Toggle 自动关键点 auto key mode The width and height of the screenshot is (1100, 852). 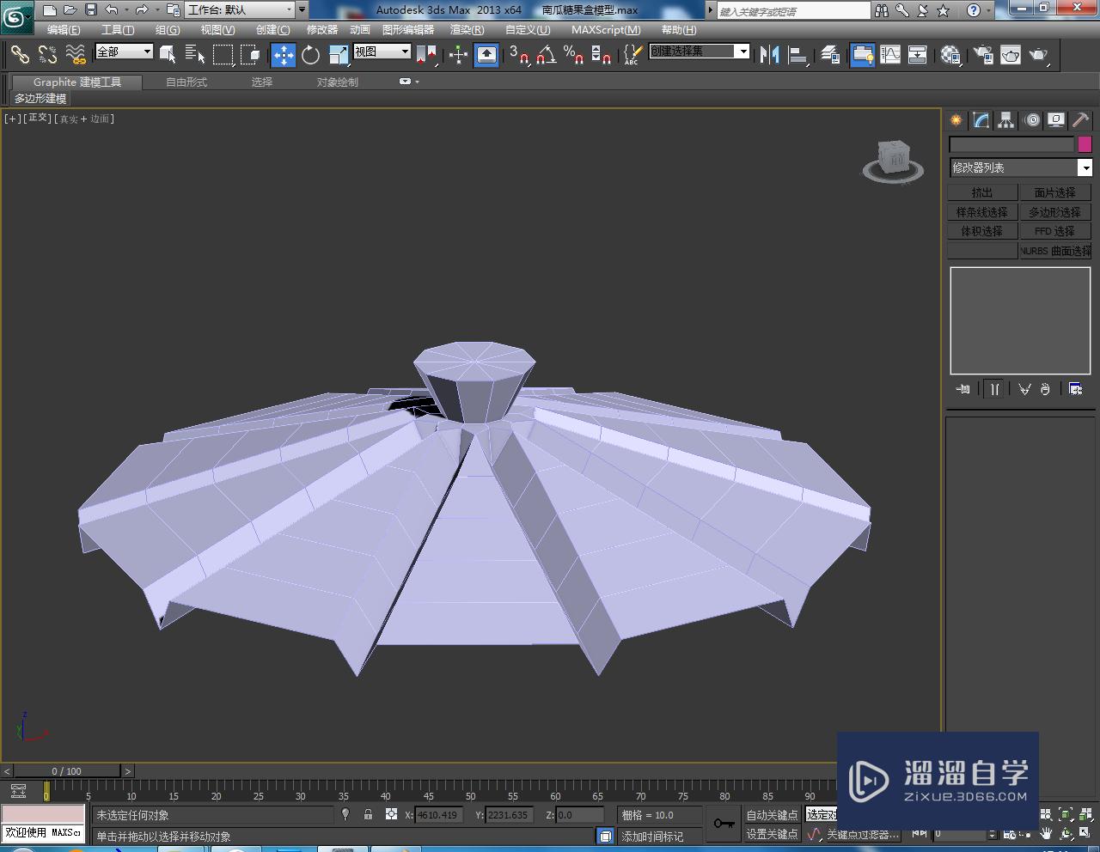coord(772,815)
